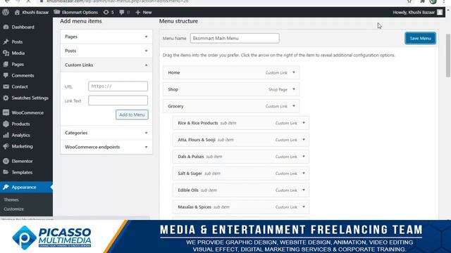
Task: Click the comments bubble icon in admin bar
Action: click(x=122, y=13)
